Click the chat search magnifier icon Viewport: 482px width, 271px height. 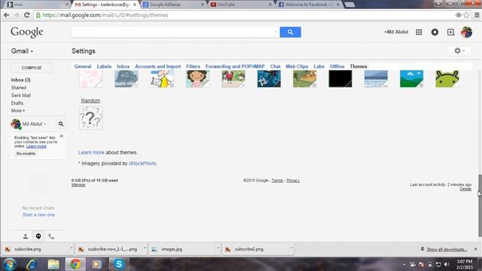[61, 123]
